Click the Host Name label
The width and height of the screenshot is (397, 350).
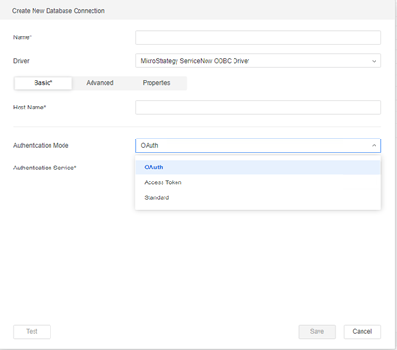click(x=30, y=108)
